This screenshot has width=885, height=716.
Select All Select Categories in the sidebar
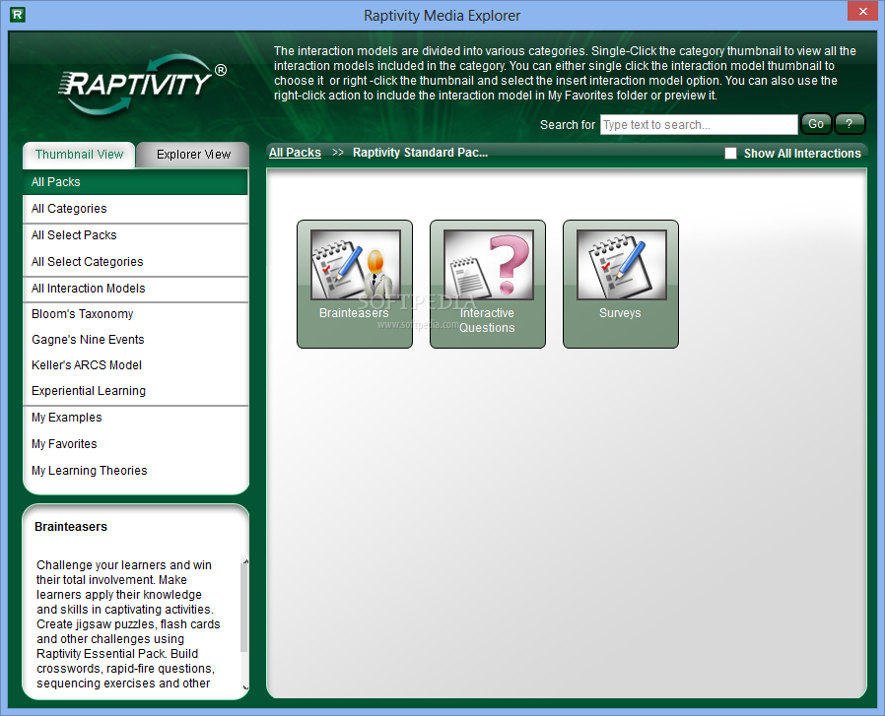[135, 262]
